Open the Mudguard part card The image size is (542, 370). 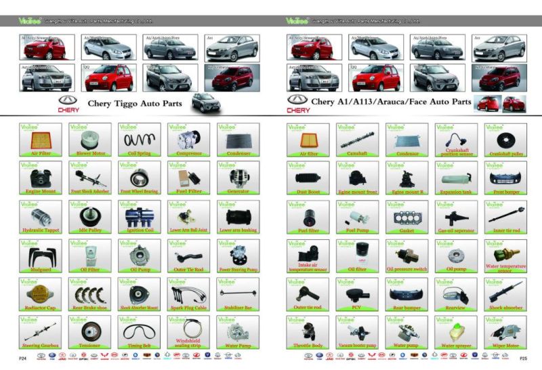[41, 256]
